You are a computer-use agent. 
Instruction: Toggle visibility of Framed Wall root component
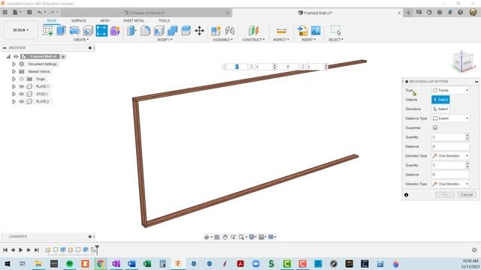(x=16, y=57)
